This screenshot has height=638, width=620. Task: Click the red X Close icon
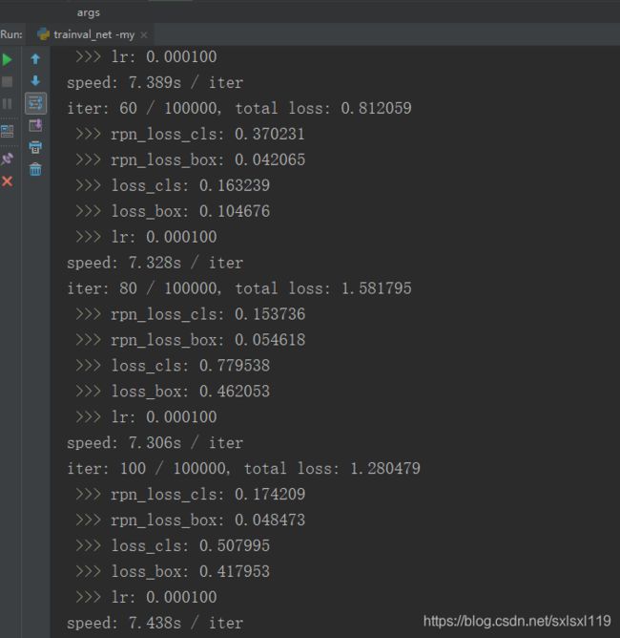coord(7,181)
